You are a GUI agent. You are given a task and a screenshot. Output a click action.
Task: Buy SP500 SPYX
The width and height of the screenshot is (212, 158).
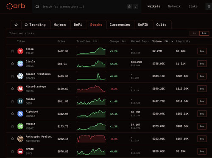click(x=202, y=151)
